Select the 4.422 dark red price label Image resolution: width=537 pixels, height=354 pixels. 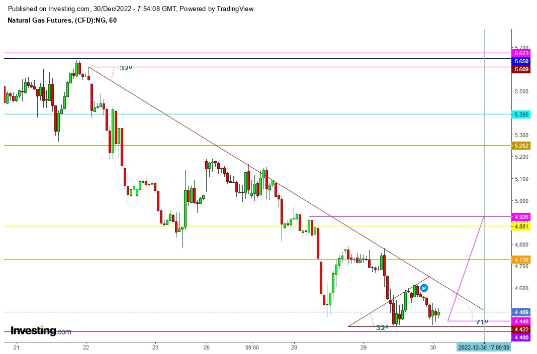[521, 330]
